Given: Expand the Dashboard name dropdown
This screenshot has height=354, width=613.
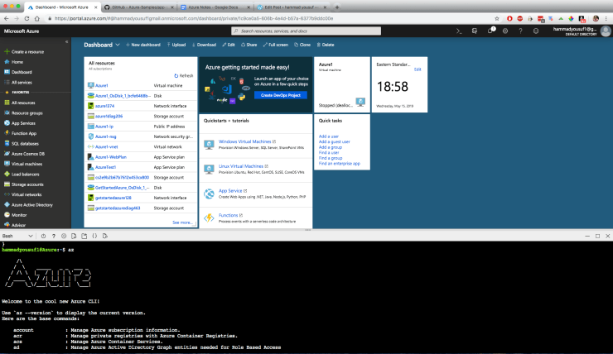Looking at the screenshot, I should [x=118, y=45].
